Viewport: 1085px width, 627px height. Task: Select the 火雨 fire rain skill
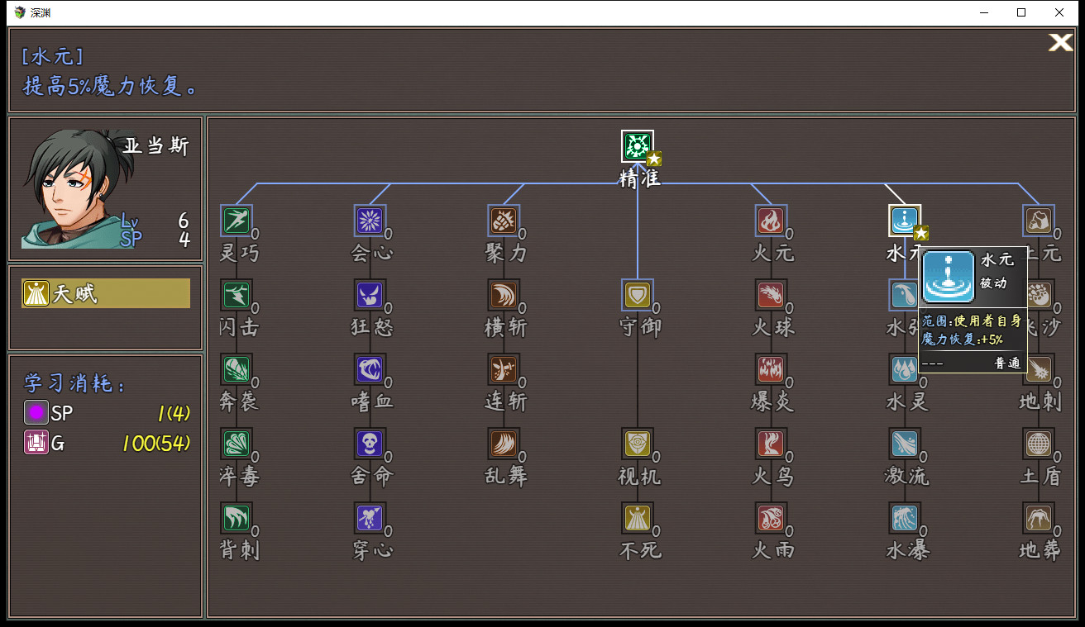pos(771,517)
